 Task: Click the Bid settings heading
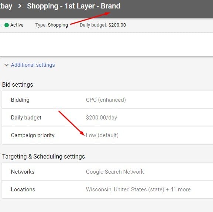tap(17, 85)
